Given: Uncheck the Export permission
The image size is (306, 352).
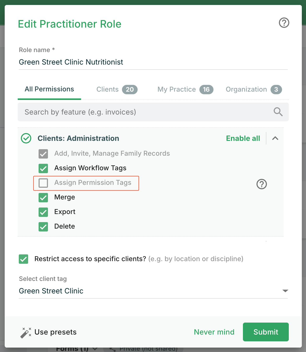Looking at the screenshot, I should coord(43,212).
